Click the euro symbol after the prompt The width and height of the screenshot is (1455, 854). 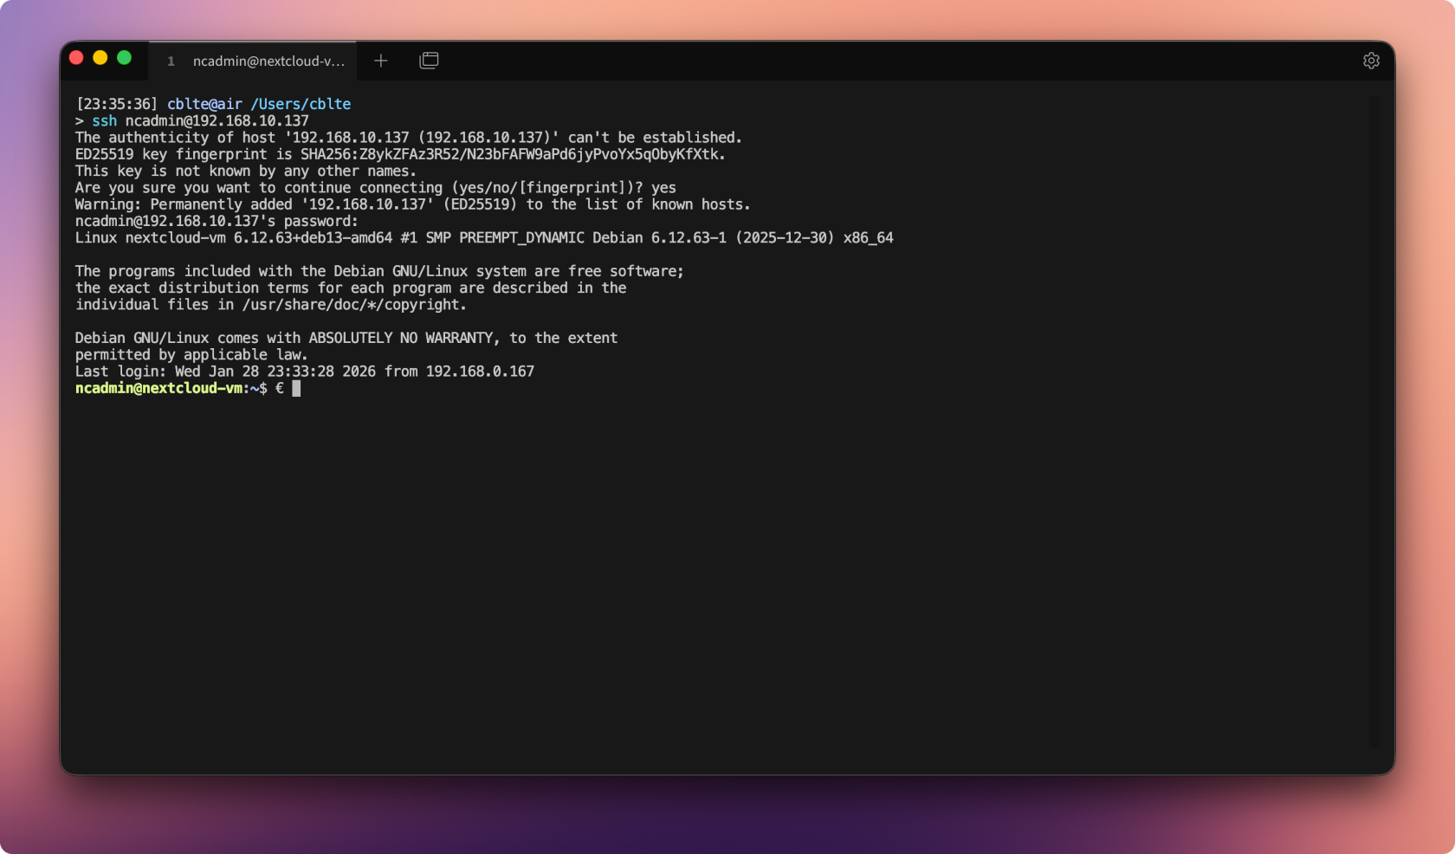tap(280, 388)
